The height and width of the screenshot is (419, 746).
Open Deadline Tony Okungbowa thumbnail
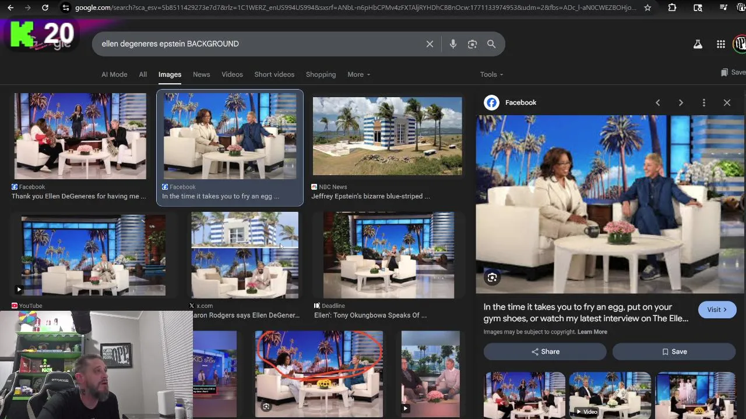pyautogui.click(x=389, y=255)
